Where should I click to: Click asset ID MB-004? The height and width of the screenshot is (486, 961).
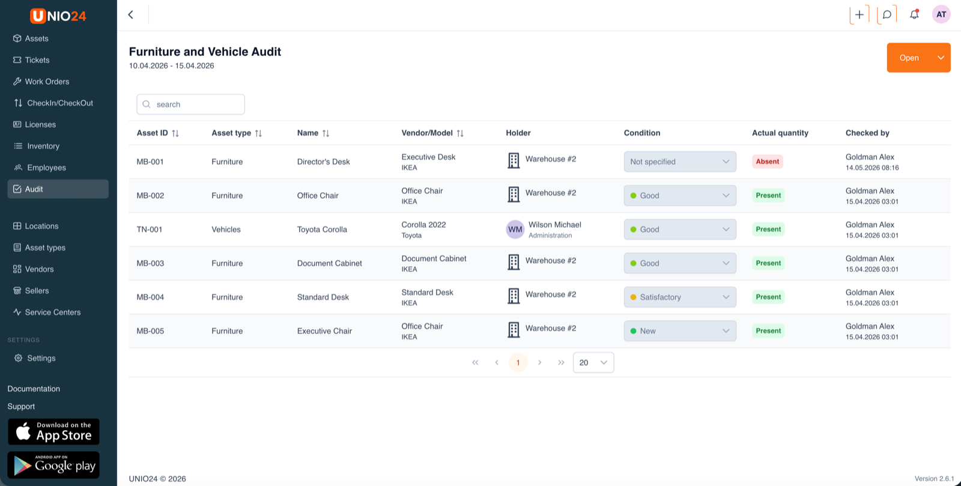tap(150, 297)
